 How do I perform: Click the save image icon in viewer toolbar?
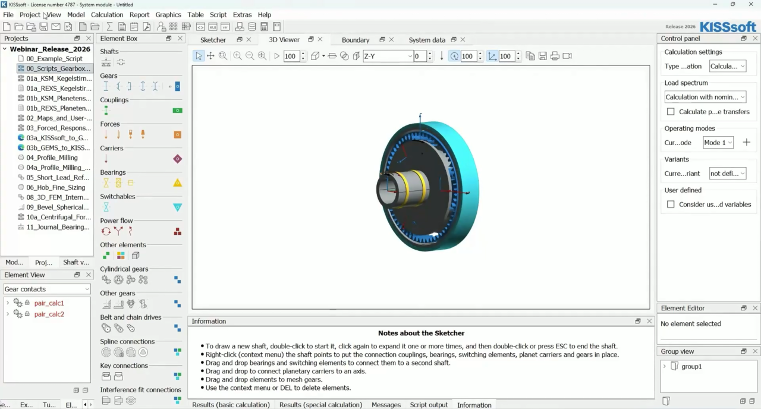[543, 56]
